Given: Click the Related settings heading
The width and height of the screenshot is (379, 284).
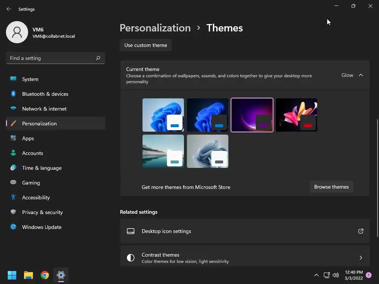Looking at the screenshot, I should tap(139, 212).
